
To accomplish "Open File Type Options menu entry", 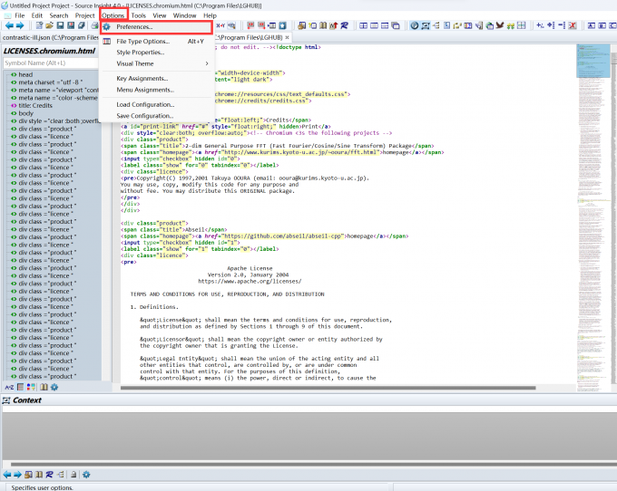I will [x=142, y=41].
